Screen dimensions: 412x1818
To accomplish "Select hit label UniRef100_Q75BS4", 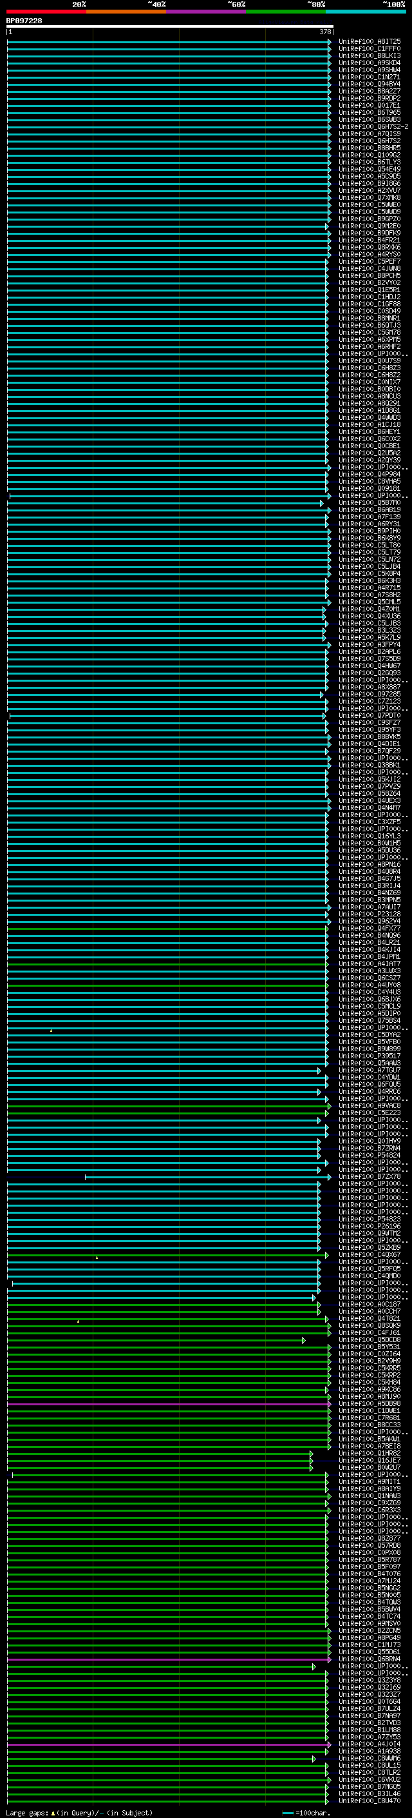I will 370,1020.
